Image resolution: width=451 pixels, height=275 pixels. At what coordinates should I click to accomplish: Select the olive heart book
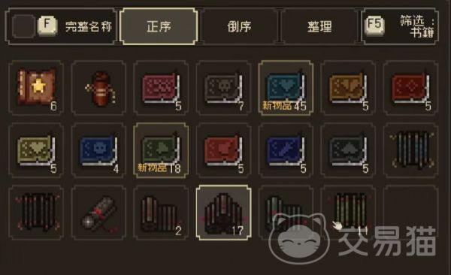point(36,150)
